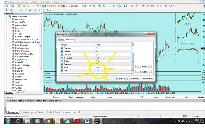Select the text 'A' tool
The height and width of the screenshot is (128, 205).
(39, 10)
